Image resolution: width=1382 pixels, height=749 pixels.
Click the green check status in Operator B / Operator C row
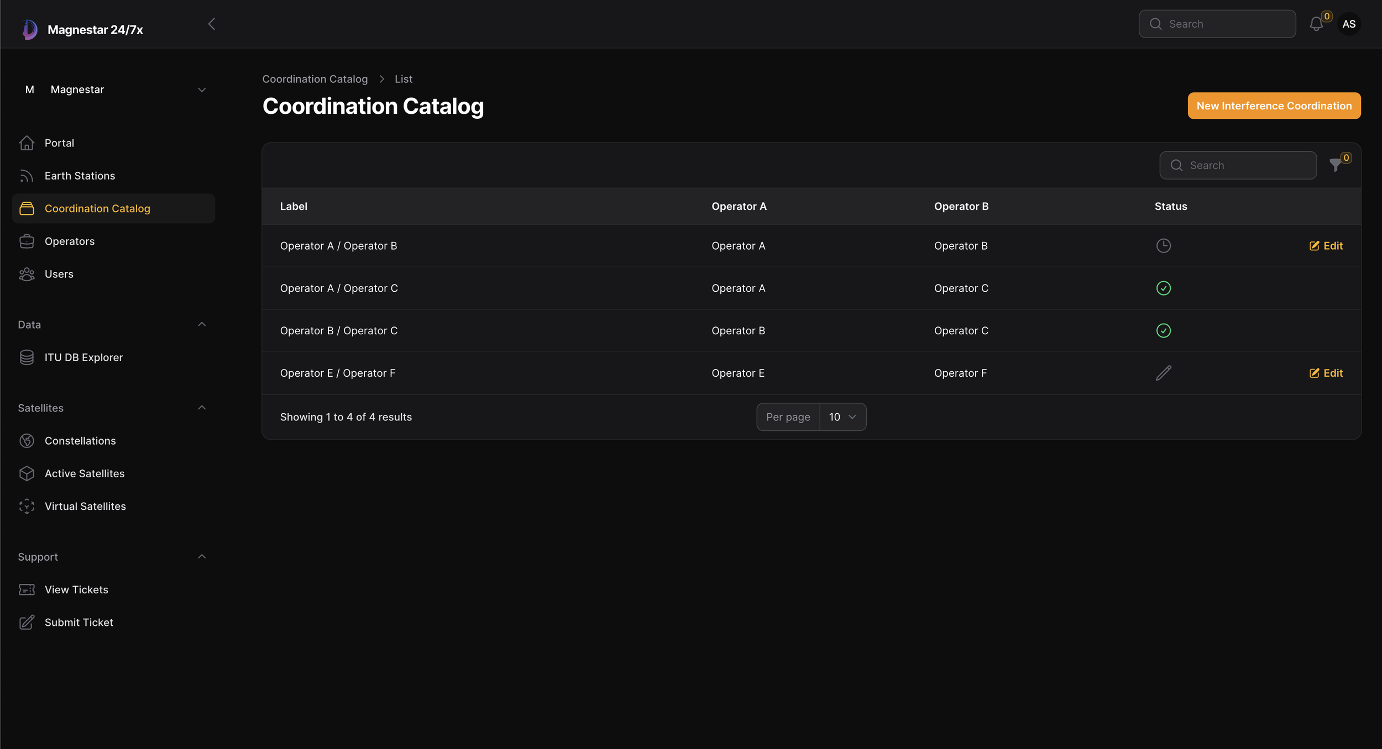[x=1163, y=331]
